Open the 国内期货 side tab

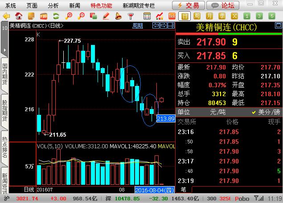point(4,74)
